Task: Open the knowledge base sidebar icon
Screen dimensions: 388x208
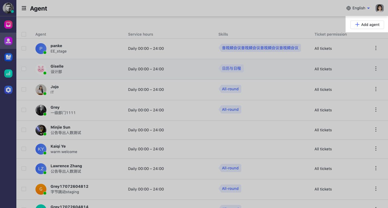Action: [8, 57]
